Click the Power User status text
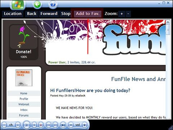Screen dimensions: 173x130 pos(57,62)
